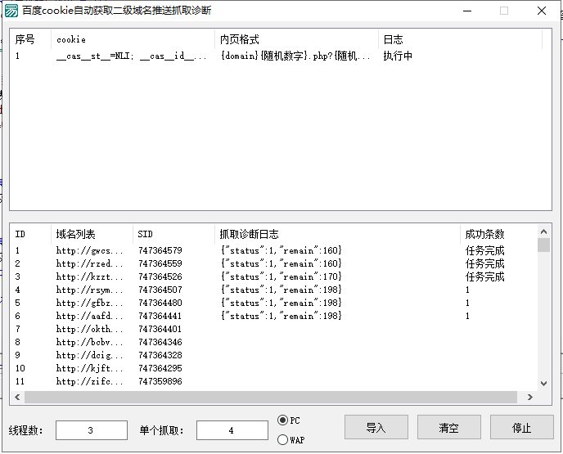563x454 pixels.
Task: Click the ID column header
Action: pos(30,234)
